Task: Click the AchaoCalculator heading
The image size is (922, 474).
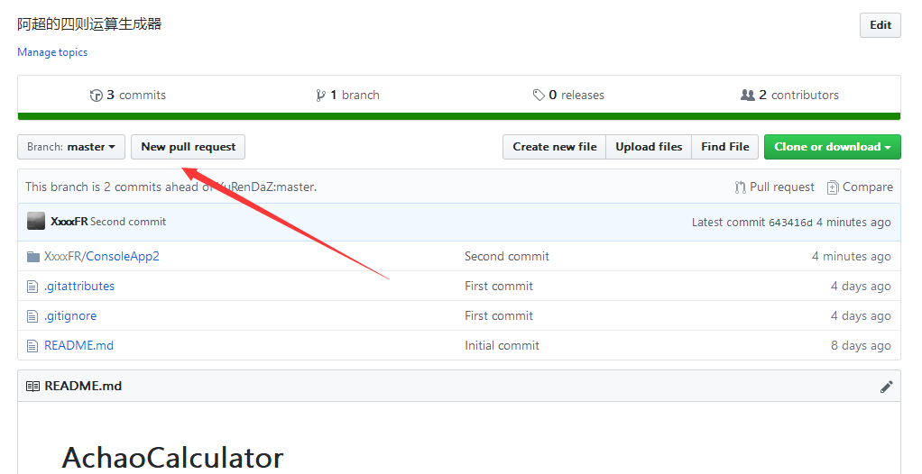Action: coord(172,457)
